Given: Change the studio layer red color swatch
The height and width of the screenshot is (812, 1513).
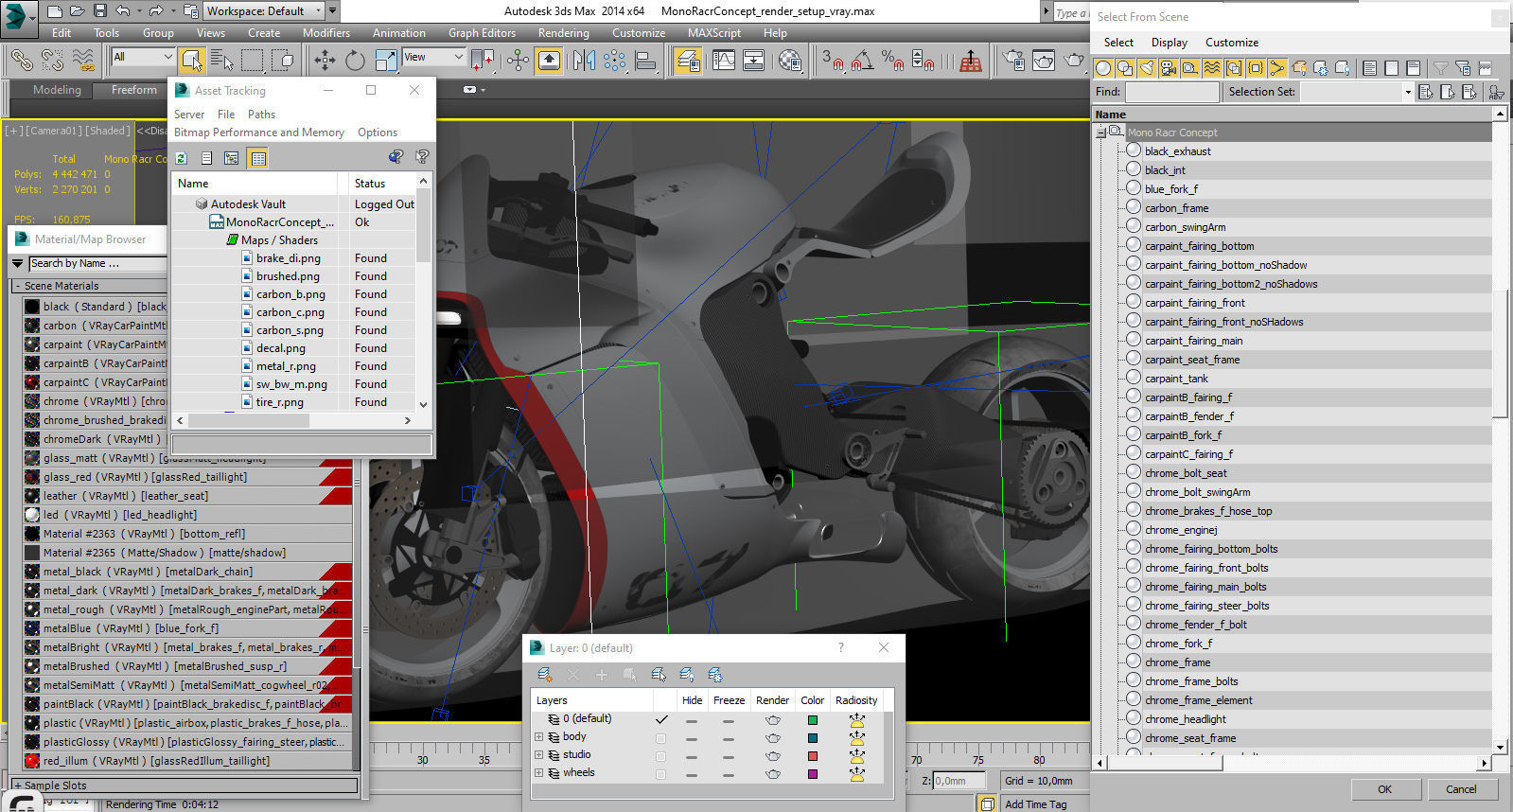Looking at the screenshot, I should pos(812,756).
